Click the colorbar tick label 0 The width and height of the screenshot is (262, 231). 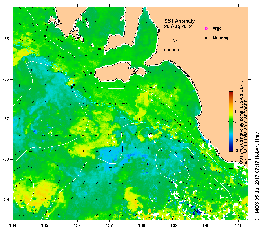236,121
